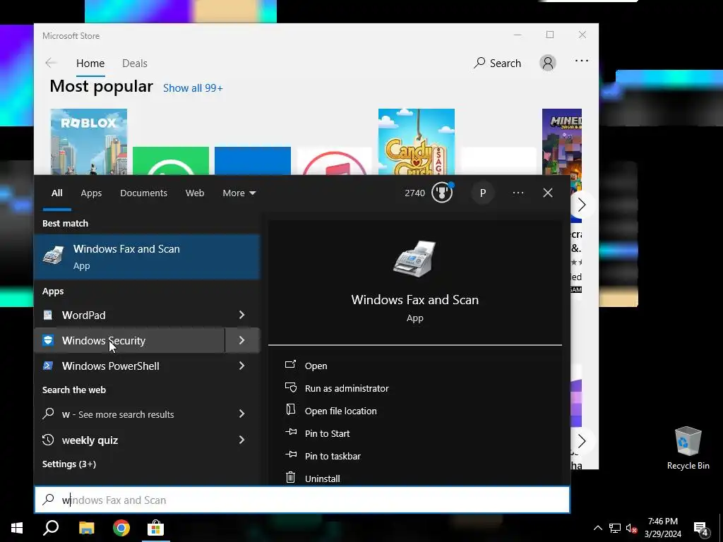Click into the search text box
723x542 pixels.
(x=302, y=500)
